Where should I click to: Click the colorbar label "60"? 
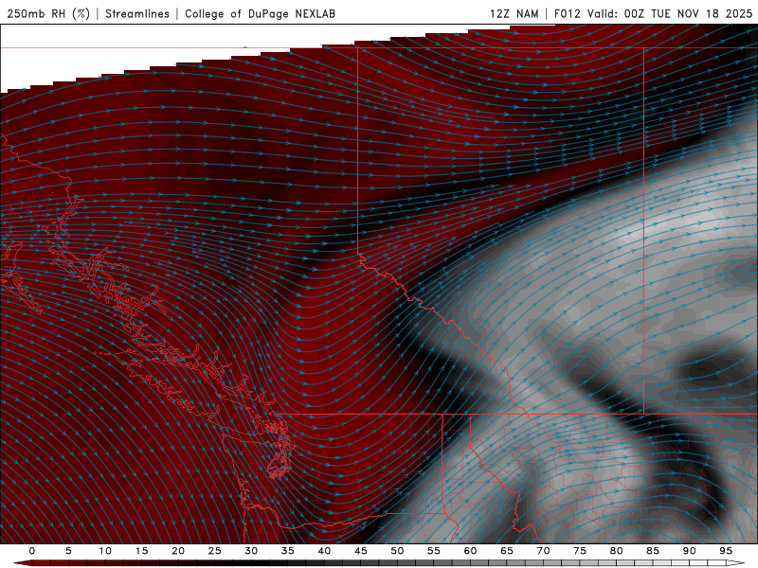(x=470, y=551)
